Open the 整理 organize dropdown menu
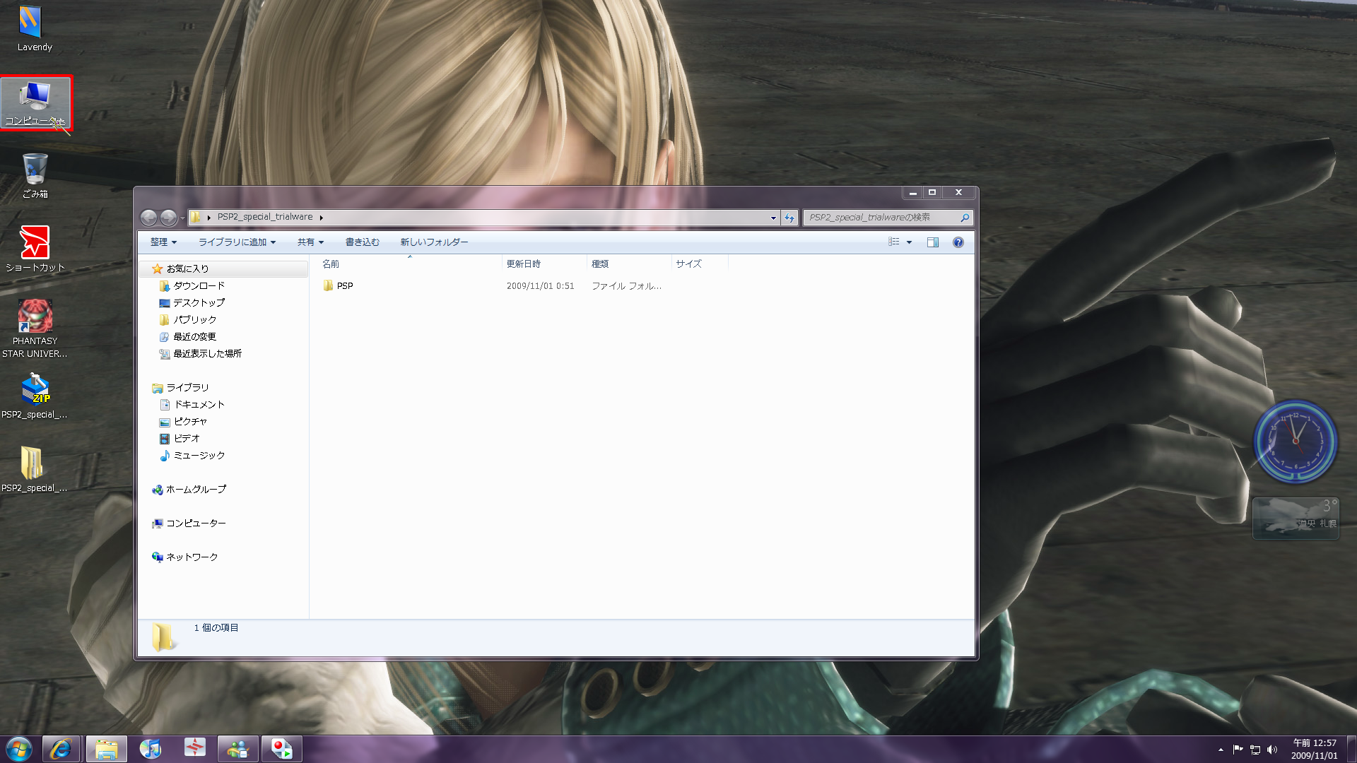Screen dimensions: 1357x763 coord(163,242)
